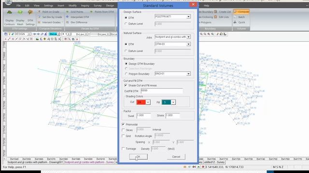The width and height of the screenshot is (309, 173).
Task: Click the right arrow next-layer icon
Action: pos(38,34)
